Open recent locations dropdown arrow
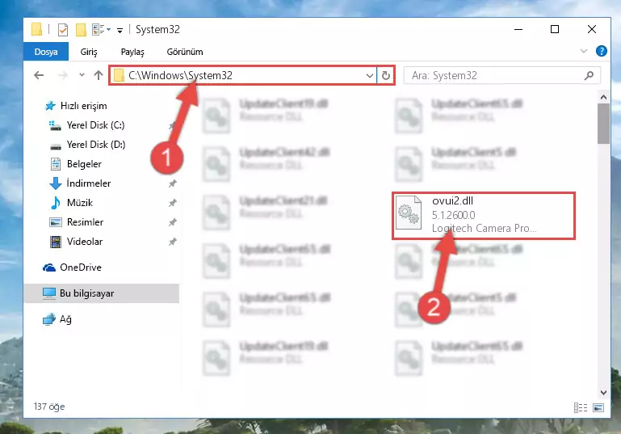 (82, 74)
